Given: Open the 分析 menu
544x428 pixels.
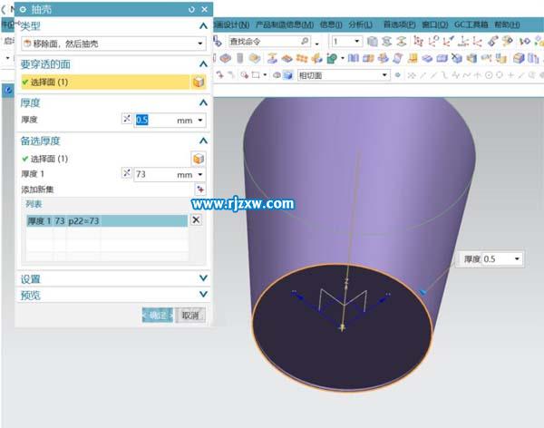Looking at the screenshot, I should [x=359, y=24].
